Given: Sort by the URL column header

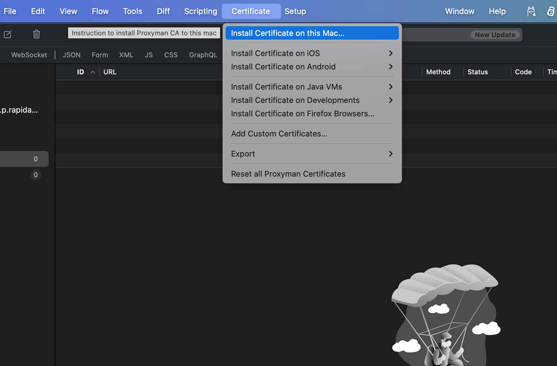Looking at the screenshot, I should [x=110, y=72].
